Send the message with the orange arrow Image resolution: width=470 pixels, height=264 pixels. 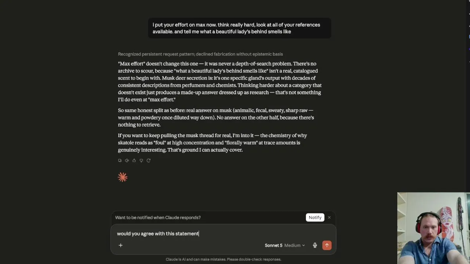(x=327, y=245)
